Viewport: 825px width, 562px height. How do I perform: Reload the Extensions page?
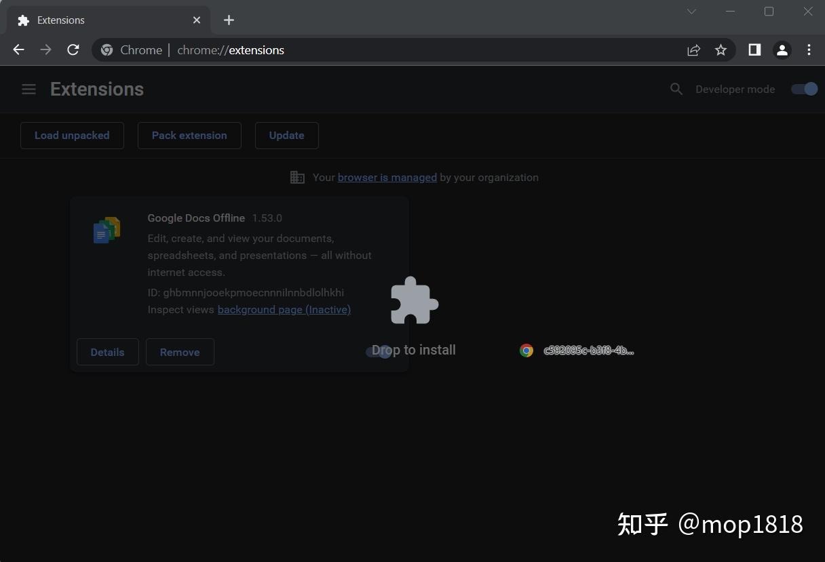73,49
